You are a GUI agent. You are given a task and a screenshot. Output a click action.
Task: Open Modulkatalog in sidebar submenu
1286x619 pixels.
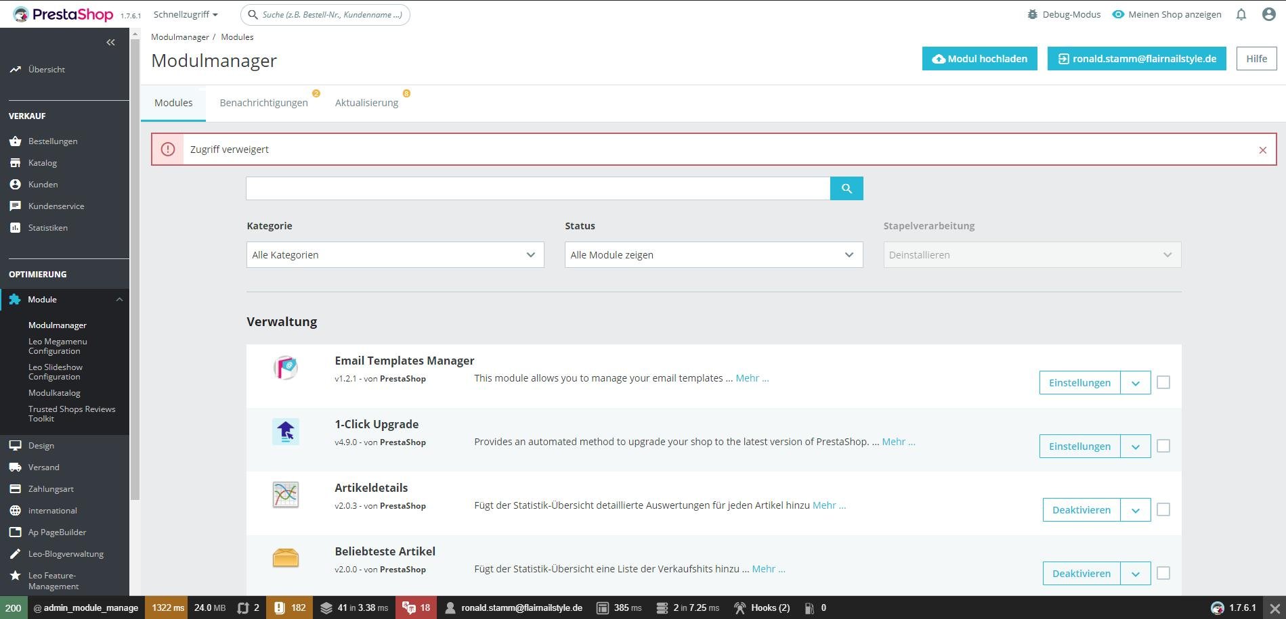(x=54, y=393)
